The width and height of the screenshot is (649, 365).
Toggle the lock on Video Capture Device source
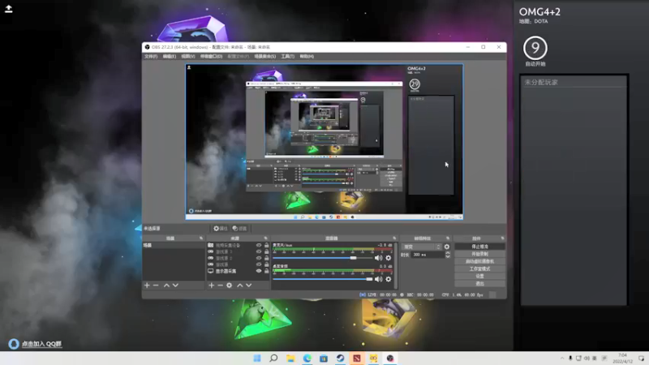pyautogui.click(x=267, y=246)
